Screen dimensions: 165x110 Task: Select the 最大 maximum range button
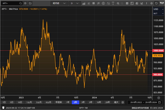116,102
